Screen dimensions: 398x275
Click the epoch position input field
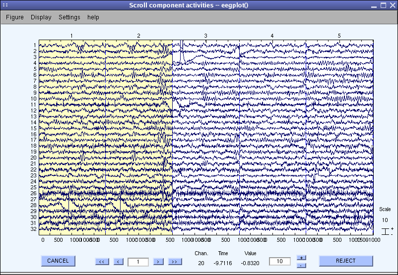(138, 261)
